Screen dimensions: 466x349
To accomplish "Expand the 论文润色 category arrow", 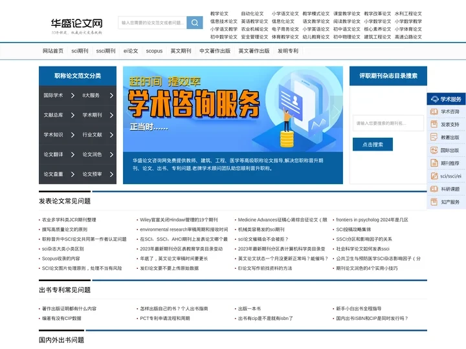I will pyautogui.click(x=111, y=154).
